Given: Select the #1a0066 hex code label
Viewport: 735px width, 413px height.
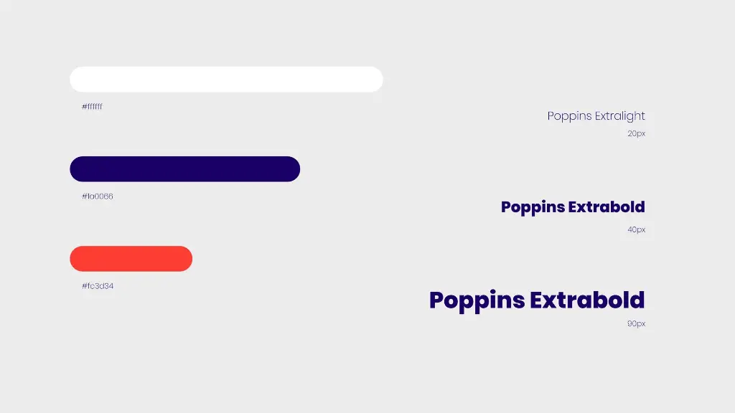Looking at the screenshot, I should click(x=97, y=196).
